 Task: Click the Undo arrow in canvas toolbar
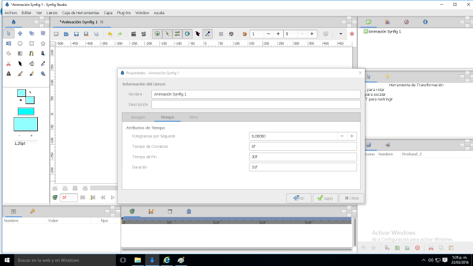coord(109,34)
